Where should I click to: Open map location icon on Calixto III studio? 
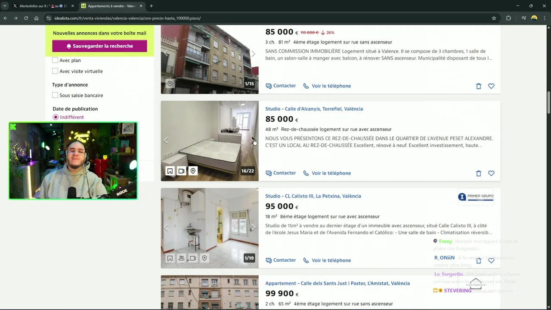(204, 258)
